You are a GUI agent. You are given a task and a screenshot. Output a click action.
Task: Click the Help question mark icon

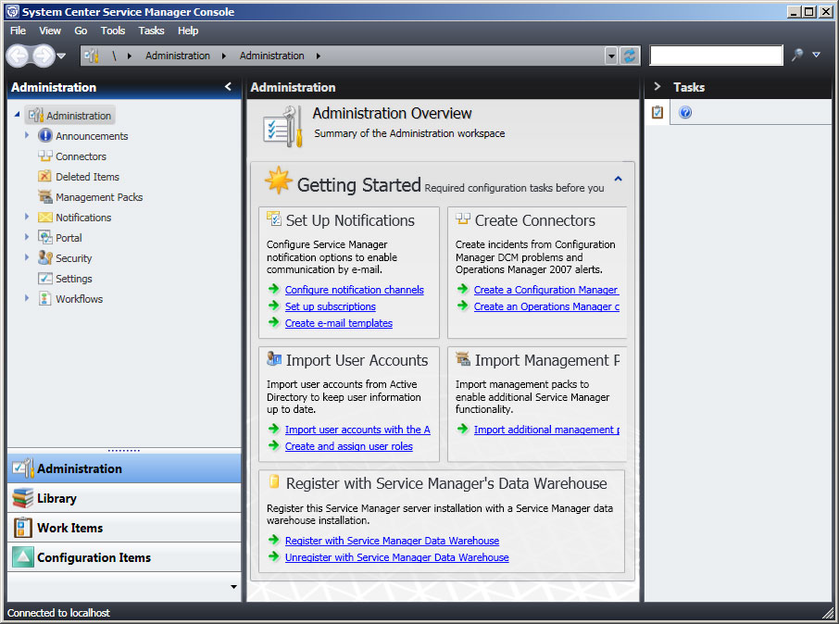click(685, 112)
